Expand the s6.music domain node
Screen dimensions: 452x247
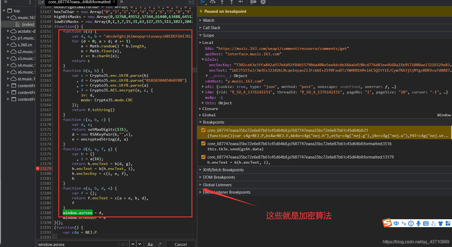click(8, 72)
